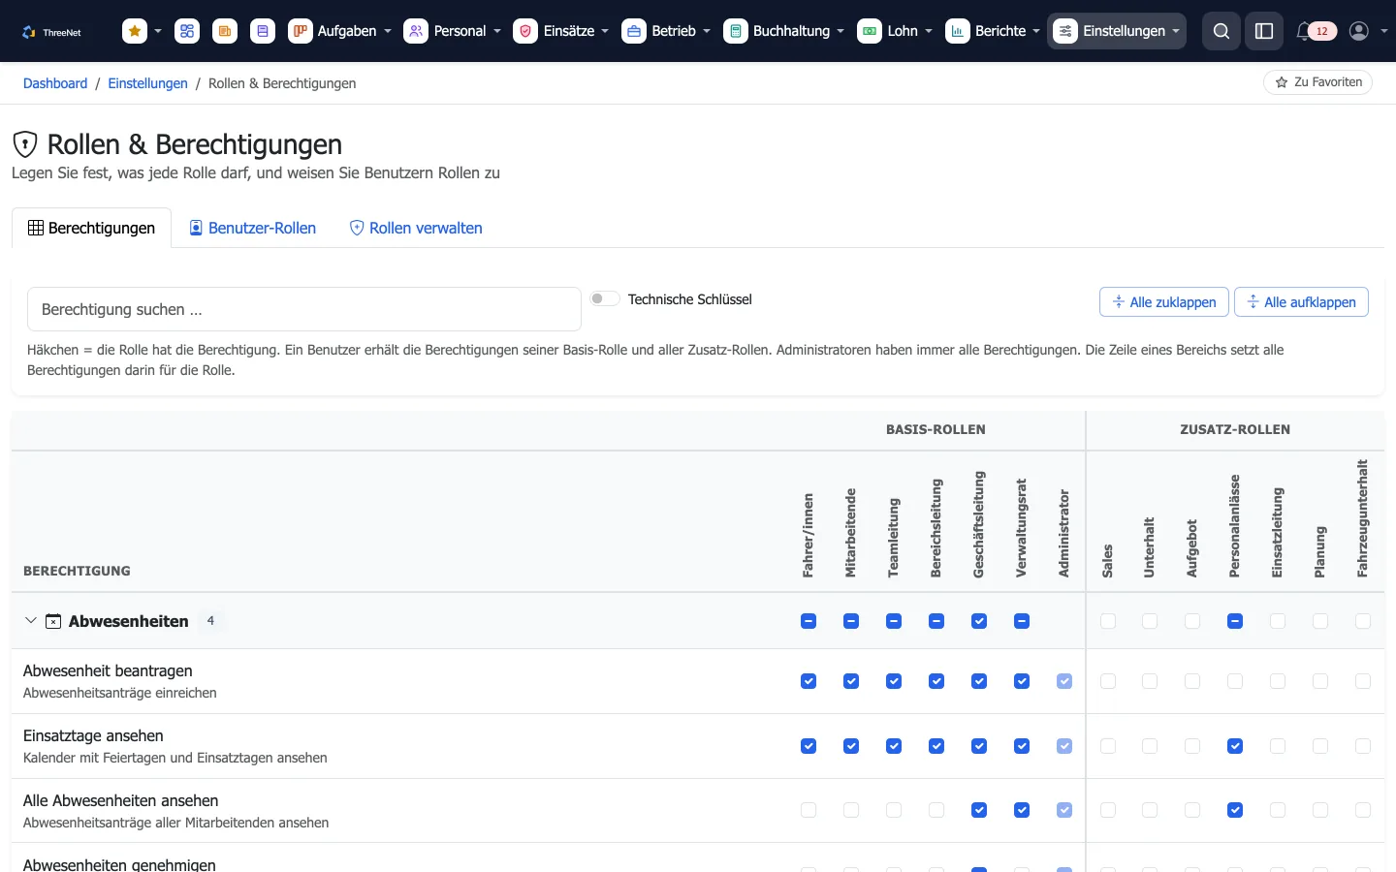Open the user account avatar
Screen dimensions: 1396x872
(1359, 31)
